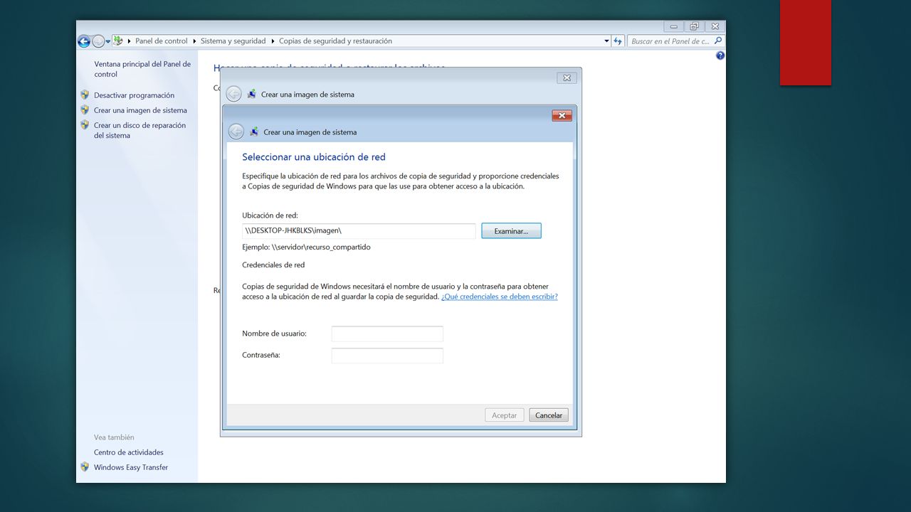Select 'Copias de seguridad y restauración' breadcrumb
911x512 pixels.
pos(335,41)
